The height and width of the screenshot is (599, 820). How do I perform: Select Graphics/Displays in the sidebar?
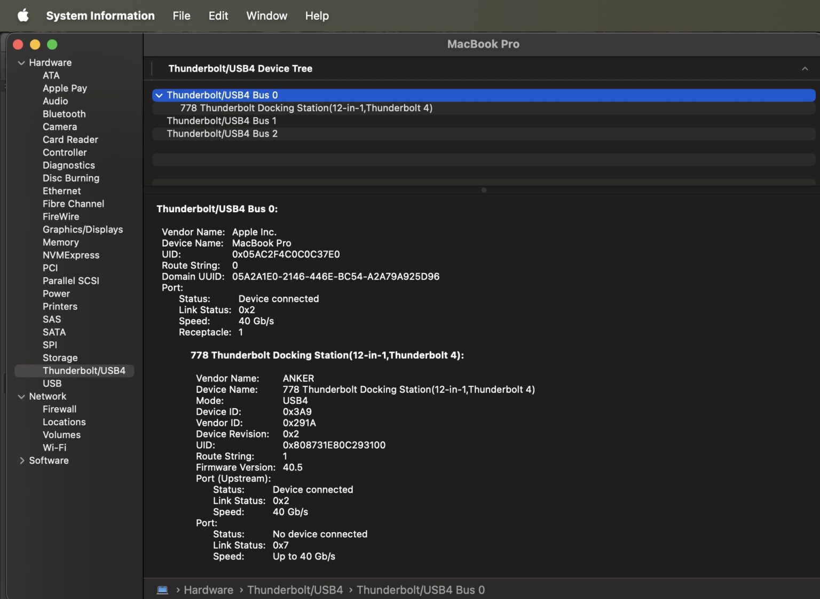(x=83, y=229)
